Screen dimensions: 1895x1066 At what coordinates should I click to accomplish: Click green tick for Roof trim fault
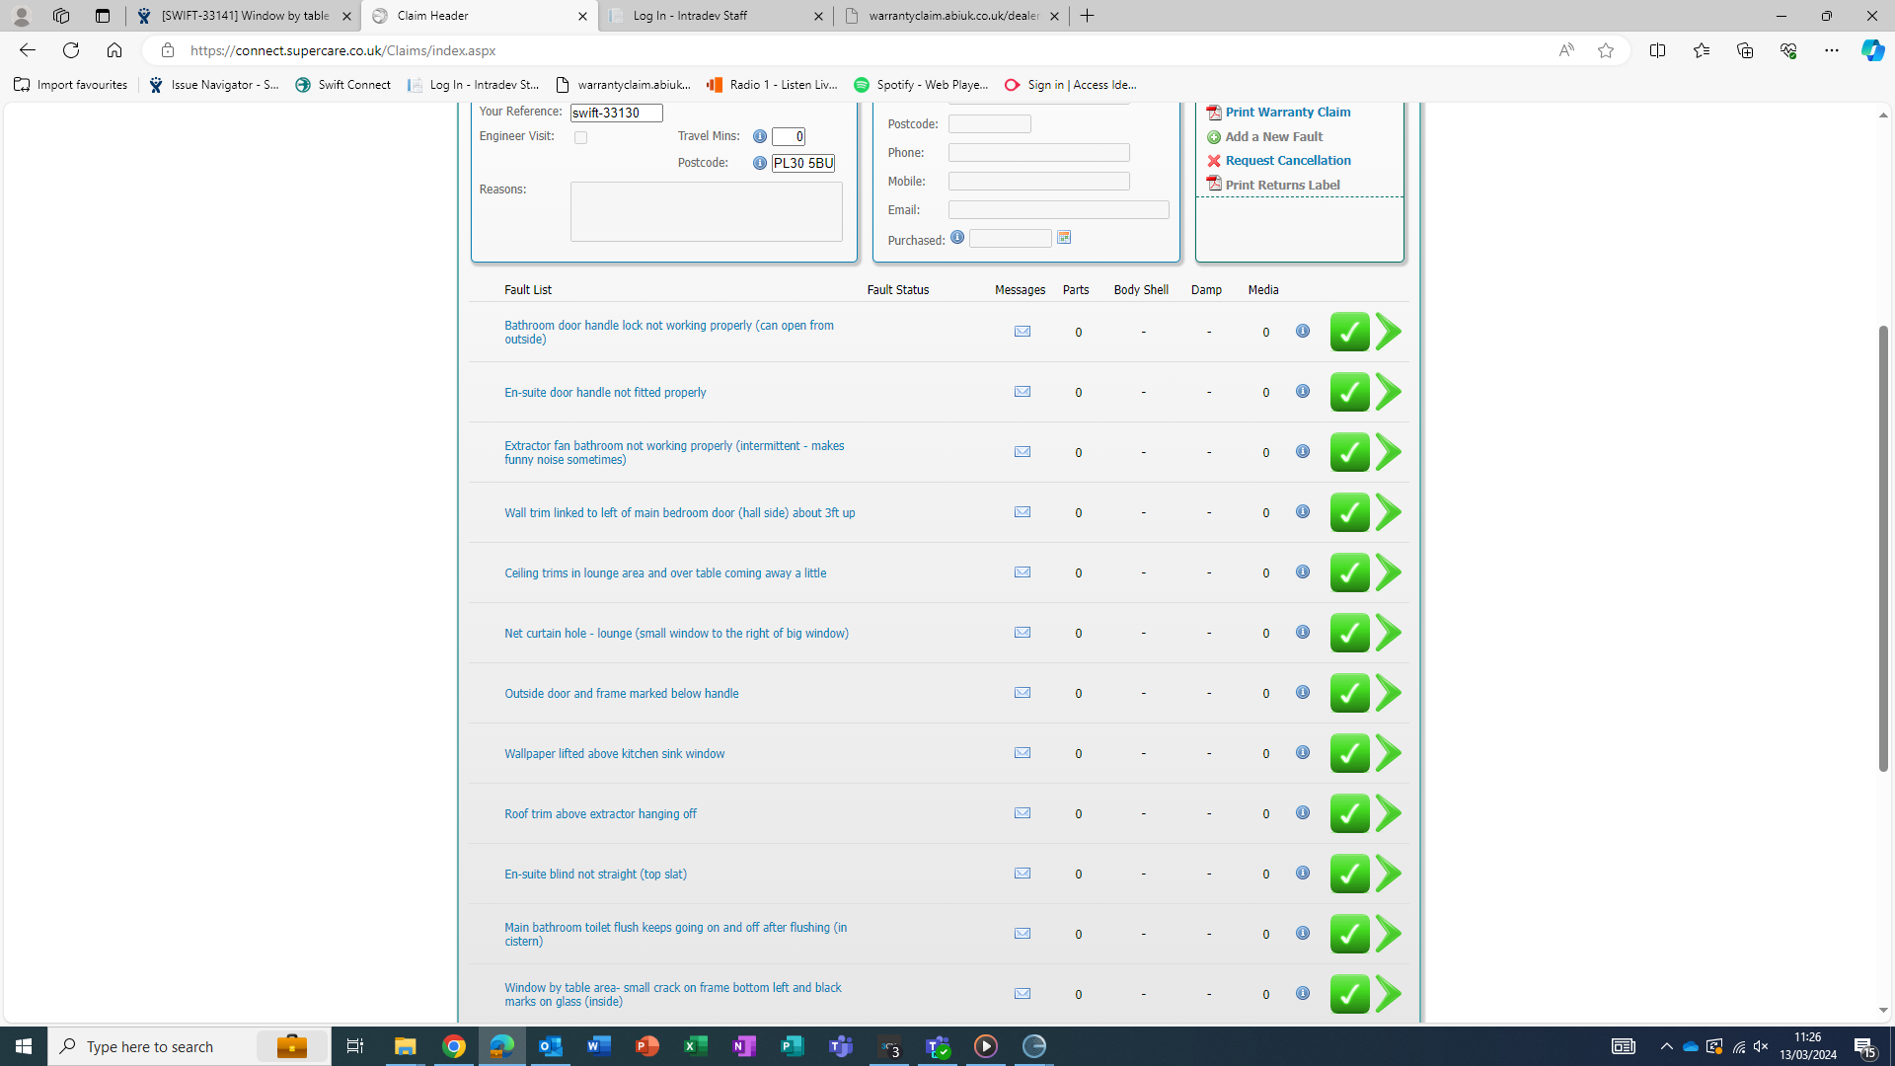click(1349, 813)
